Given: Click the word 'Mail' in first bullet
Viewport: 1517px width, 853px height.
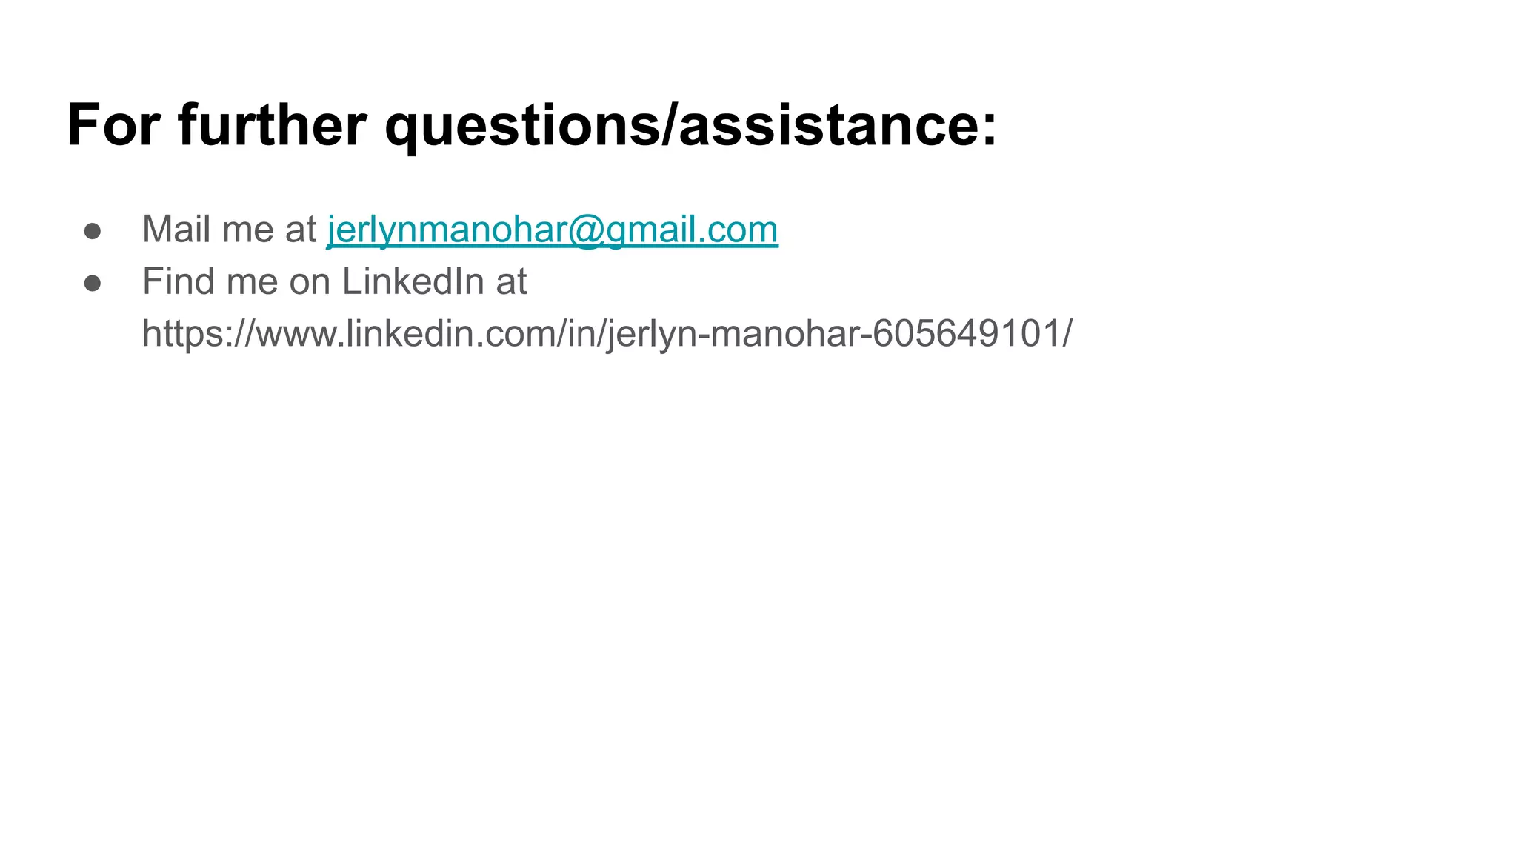Looking at the screenshot, I should (177, 229).
